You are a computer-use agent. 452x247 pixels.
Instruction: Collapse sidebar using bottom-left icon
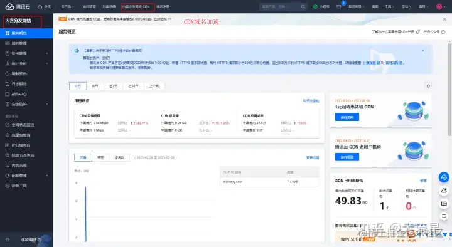tap(8, 239)
